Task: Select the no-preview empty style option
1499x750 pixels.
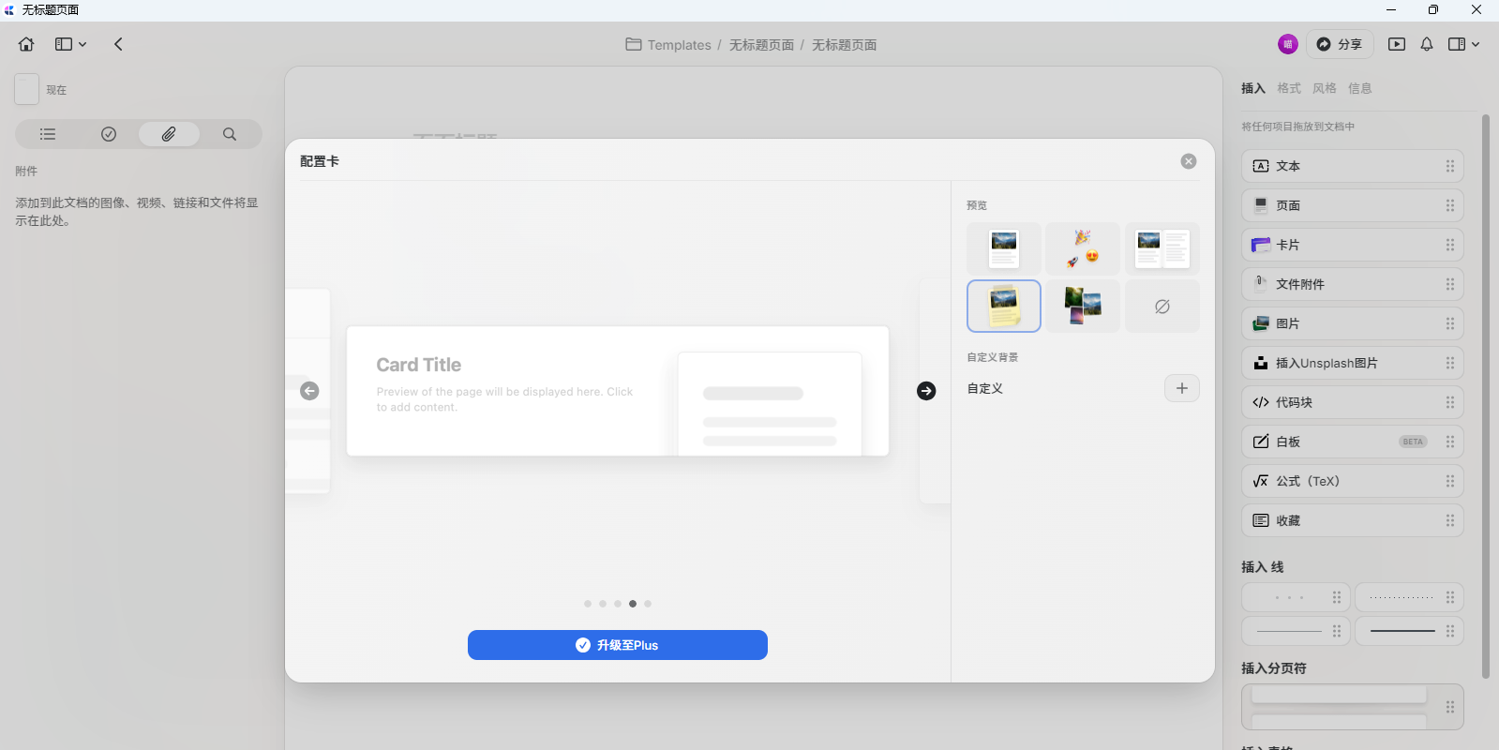Action: 1162,307
